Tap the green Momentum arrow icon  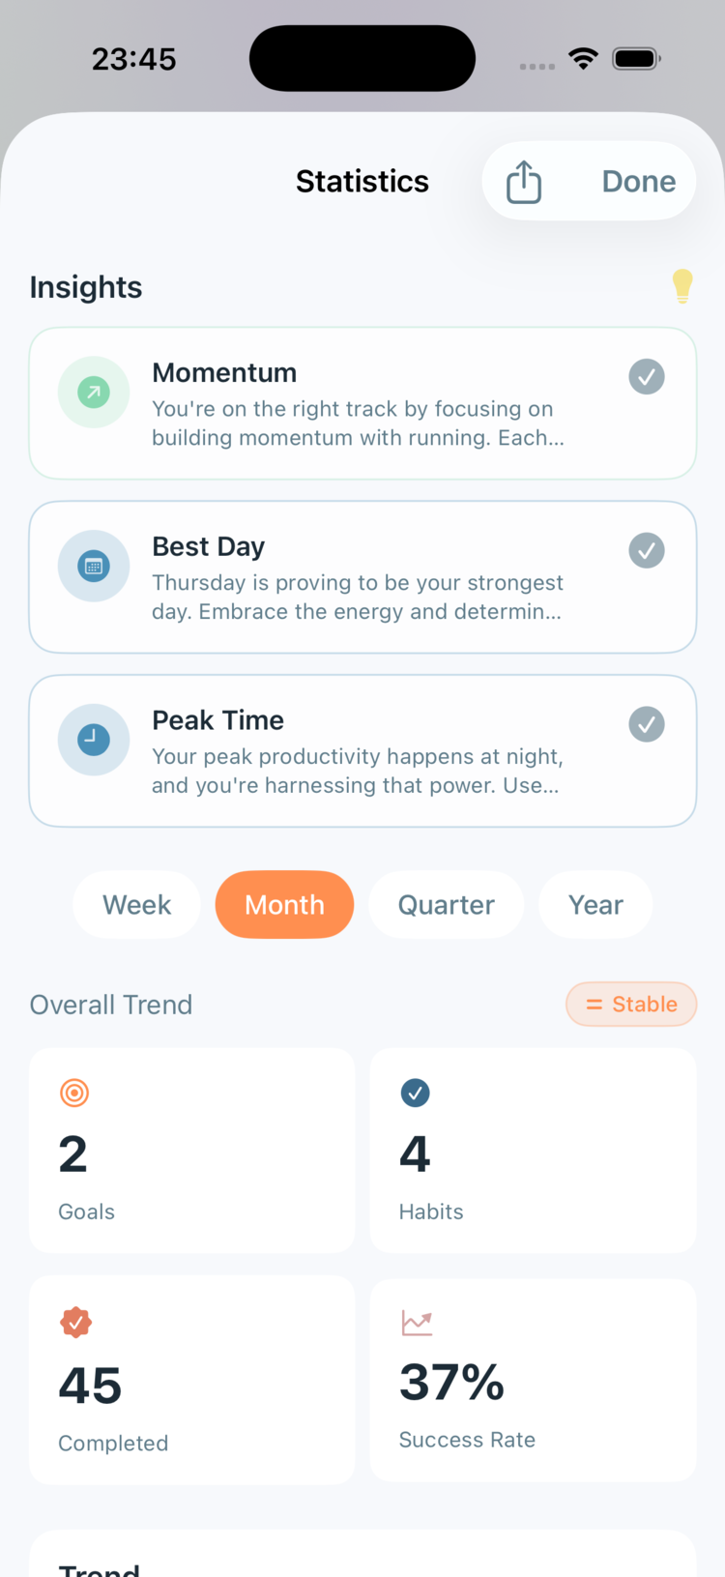(x=94, y=393)
